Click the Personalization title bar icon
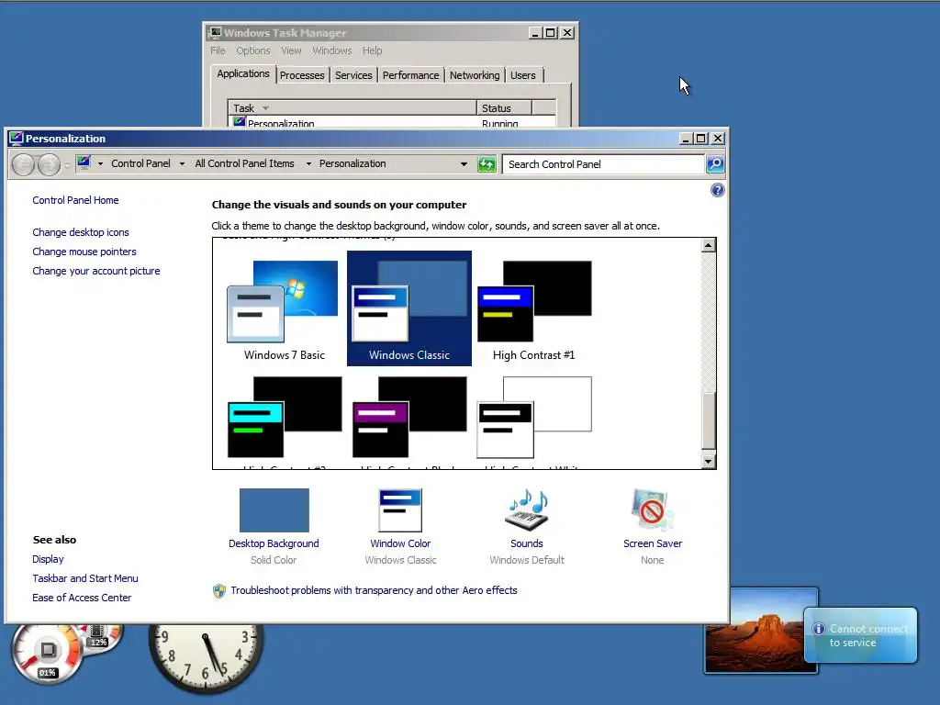This screenshot has height=705, width=940. [17, 139]
